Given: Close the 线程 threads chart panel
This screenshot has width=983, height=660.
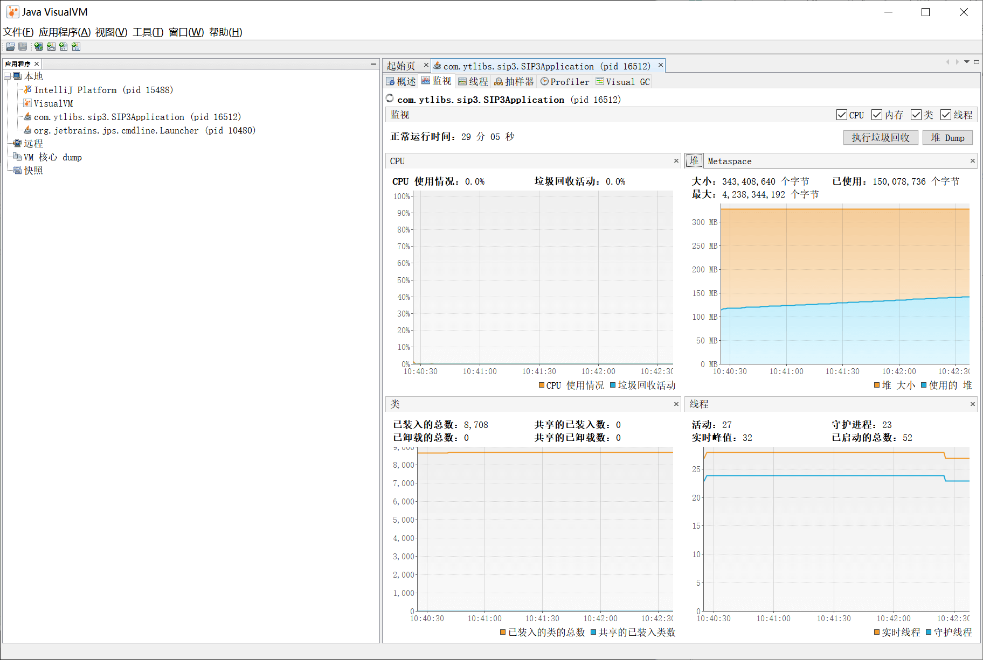Looking at the screenshot, I should click(973, 404).
